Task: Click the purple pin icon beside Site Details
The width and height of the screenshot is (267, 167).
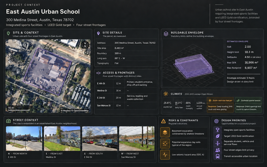Action: [x=98, y=33]
